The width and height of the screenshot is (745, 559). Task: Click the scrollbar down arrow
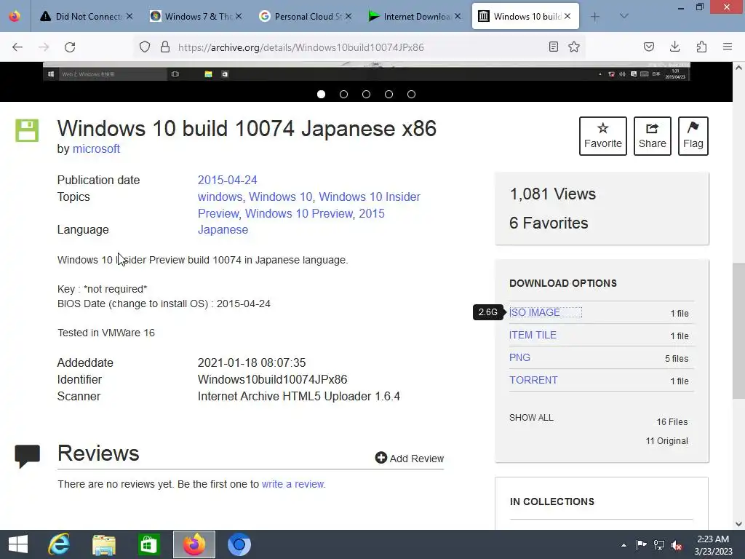click(x=738, y=524)
